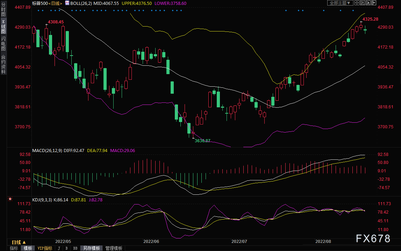Click the BOLL indicator icon
This screenshot has width=401, height=251.
click(x=67, y=3)
